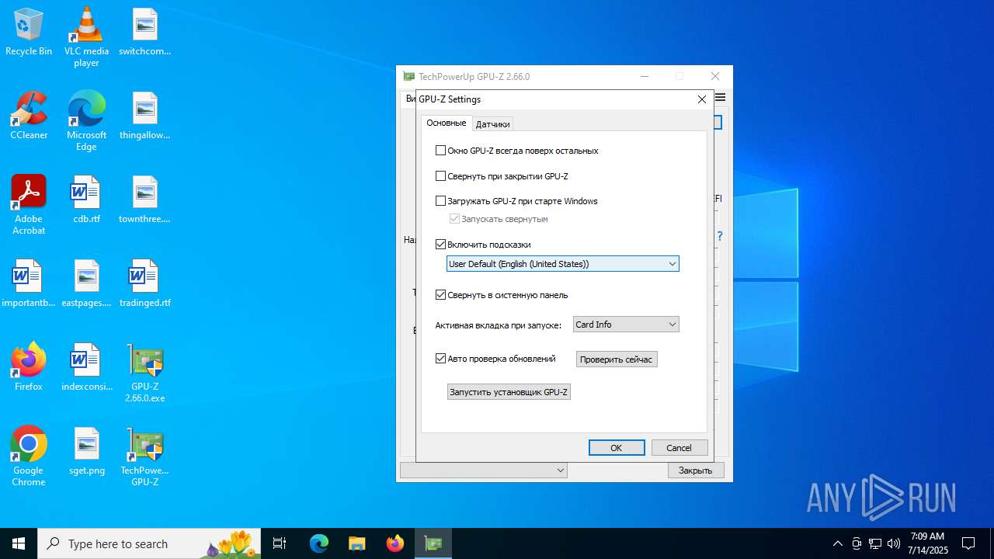994x559 pixels.
Task: Launch Google Chrome desktop shortcut
Action: (29, 457)
